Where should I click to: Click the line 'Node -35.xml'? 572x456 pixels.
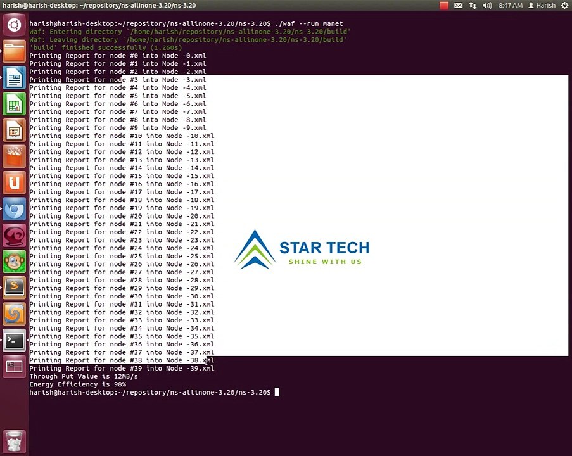(122, 337)
